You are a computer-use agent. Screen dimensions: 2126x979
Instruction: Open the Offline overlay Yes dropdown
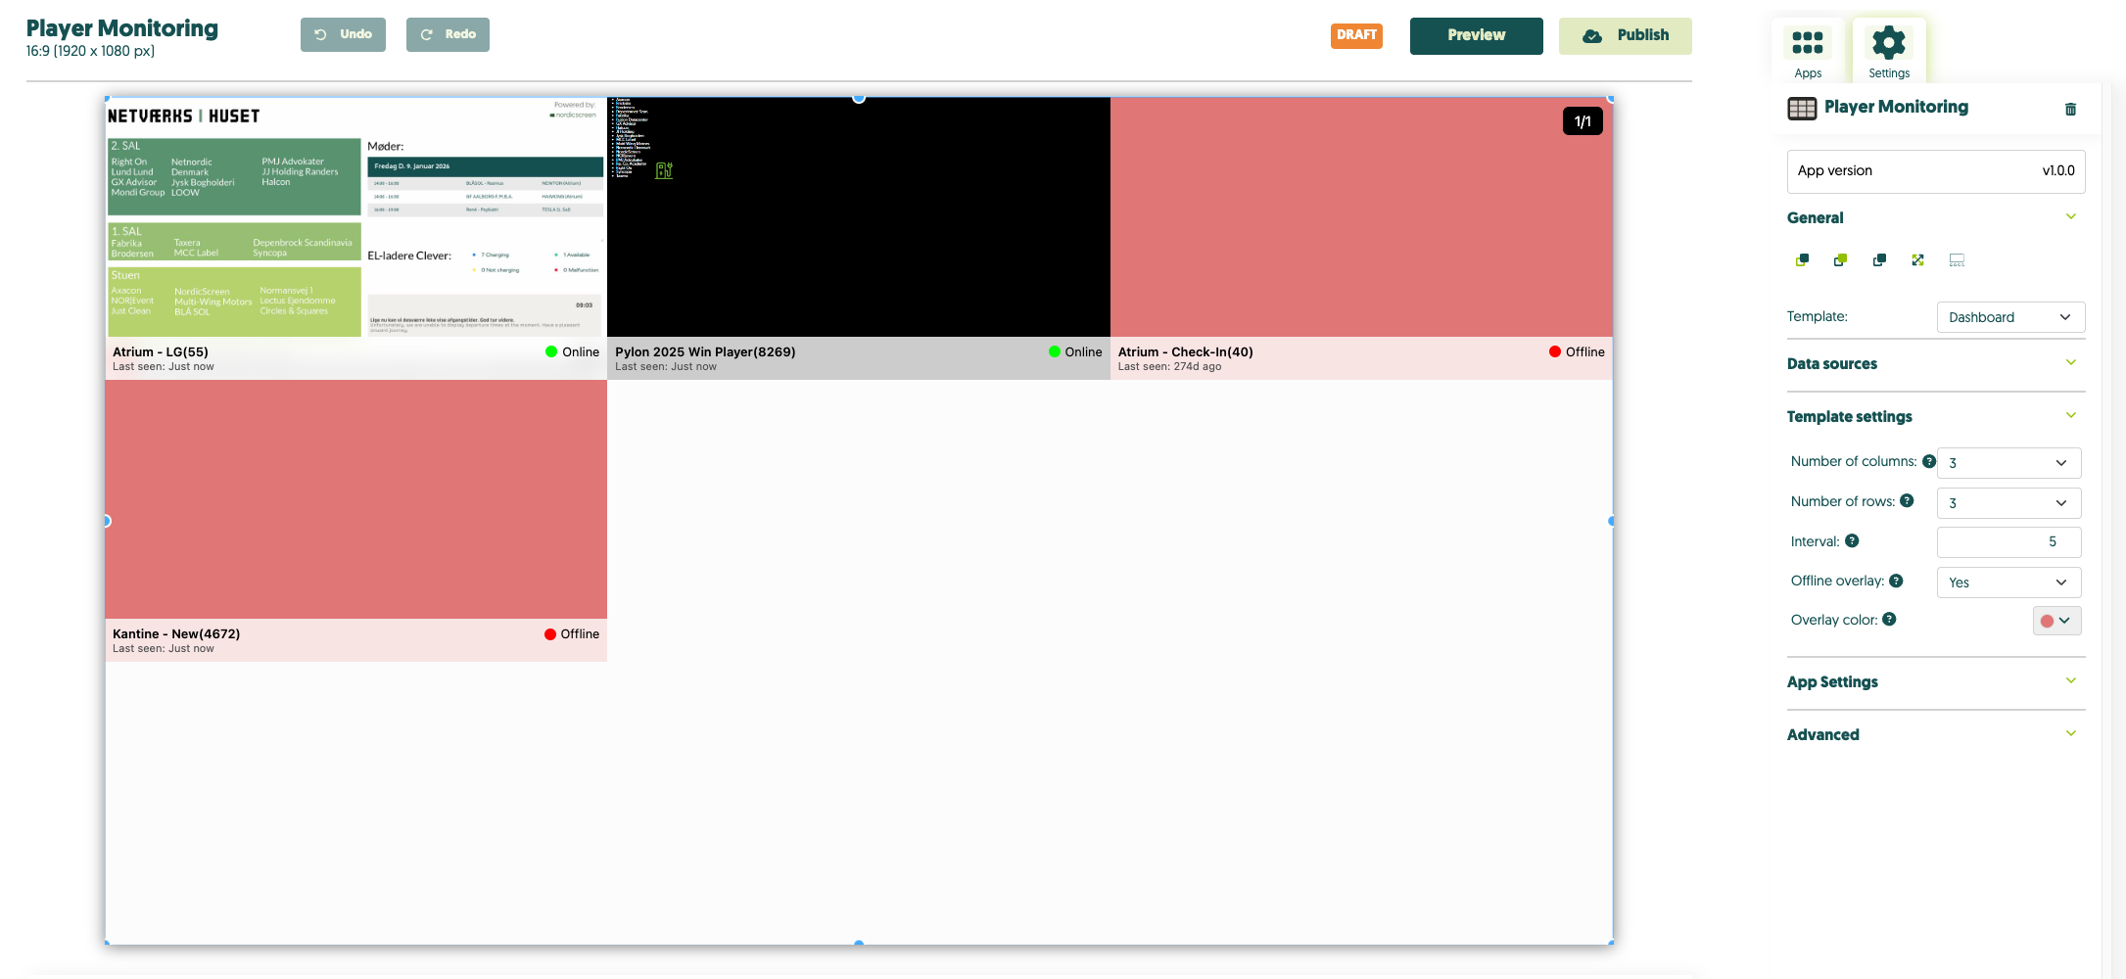click(2008, 583)
